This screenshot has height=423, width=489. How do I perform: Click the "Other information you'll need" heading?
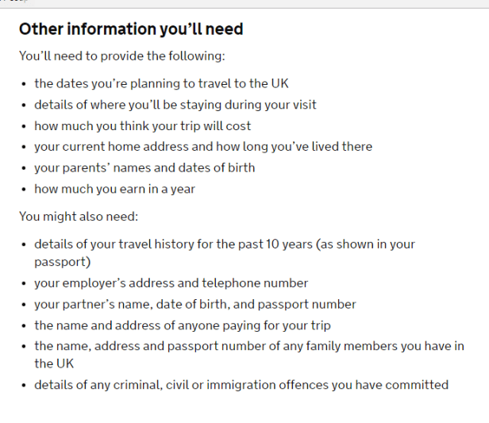131,29
